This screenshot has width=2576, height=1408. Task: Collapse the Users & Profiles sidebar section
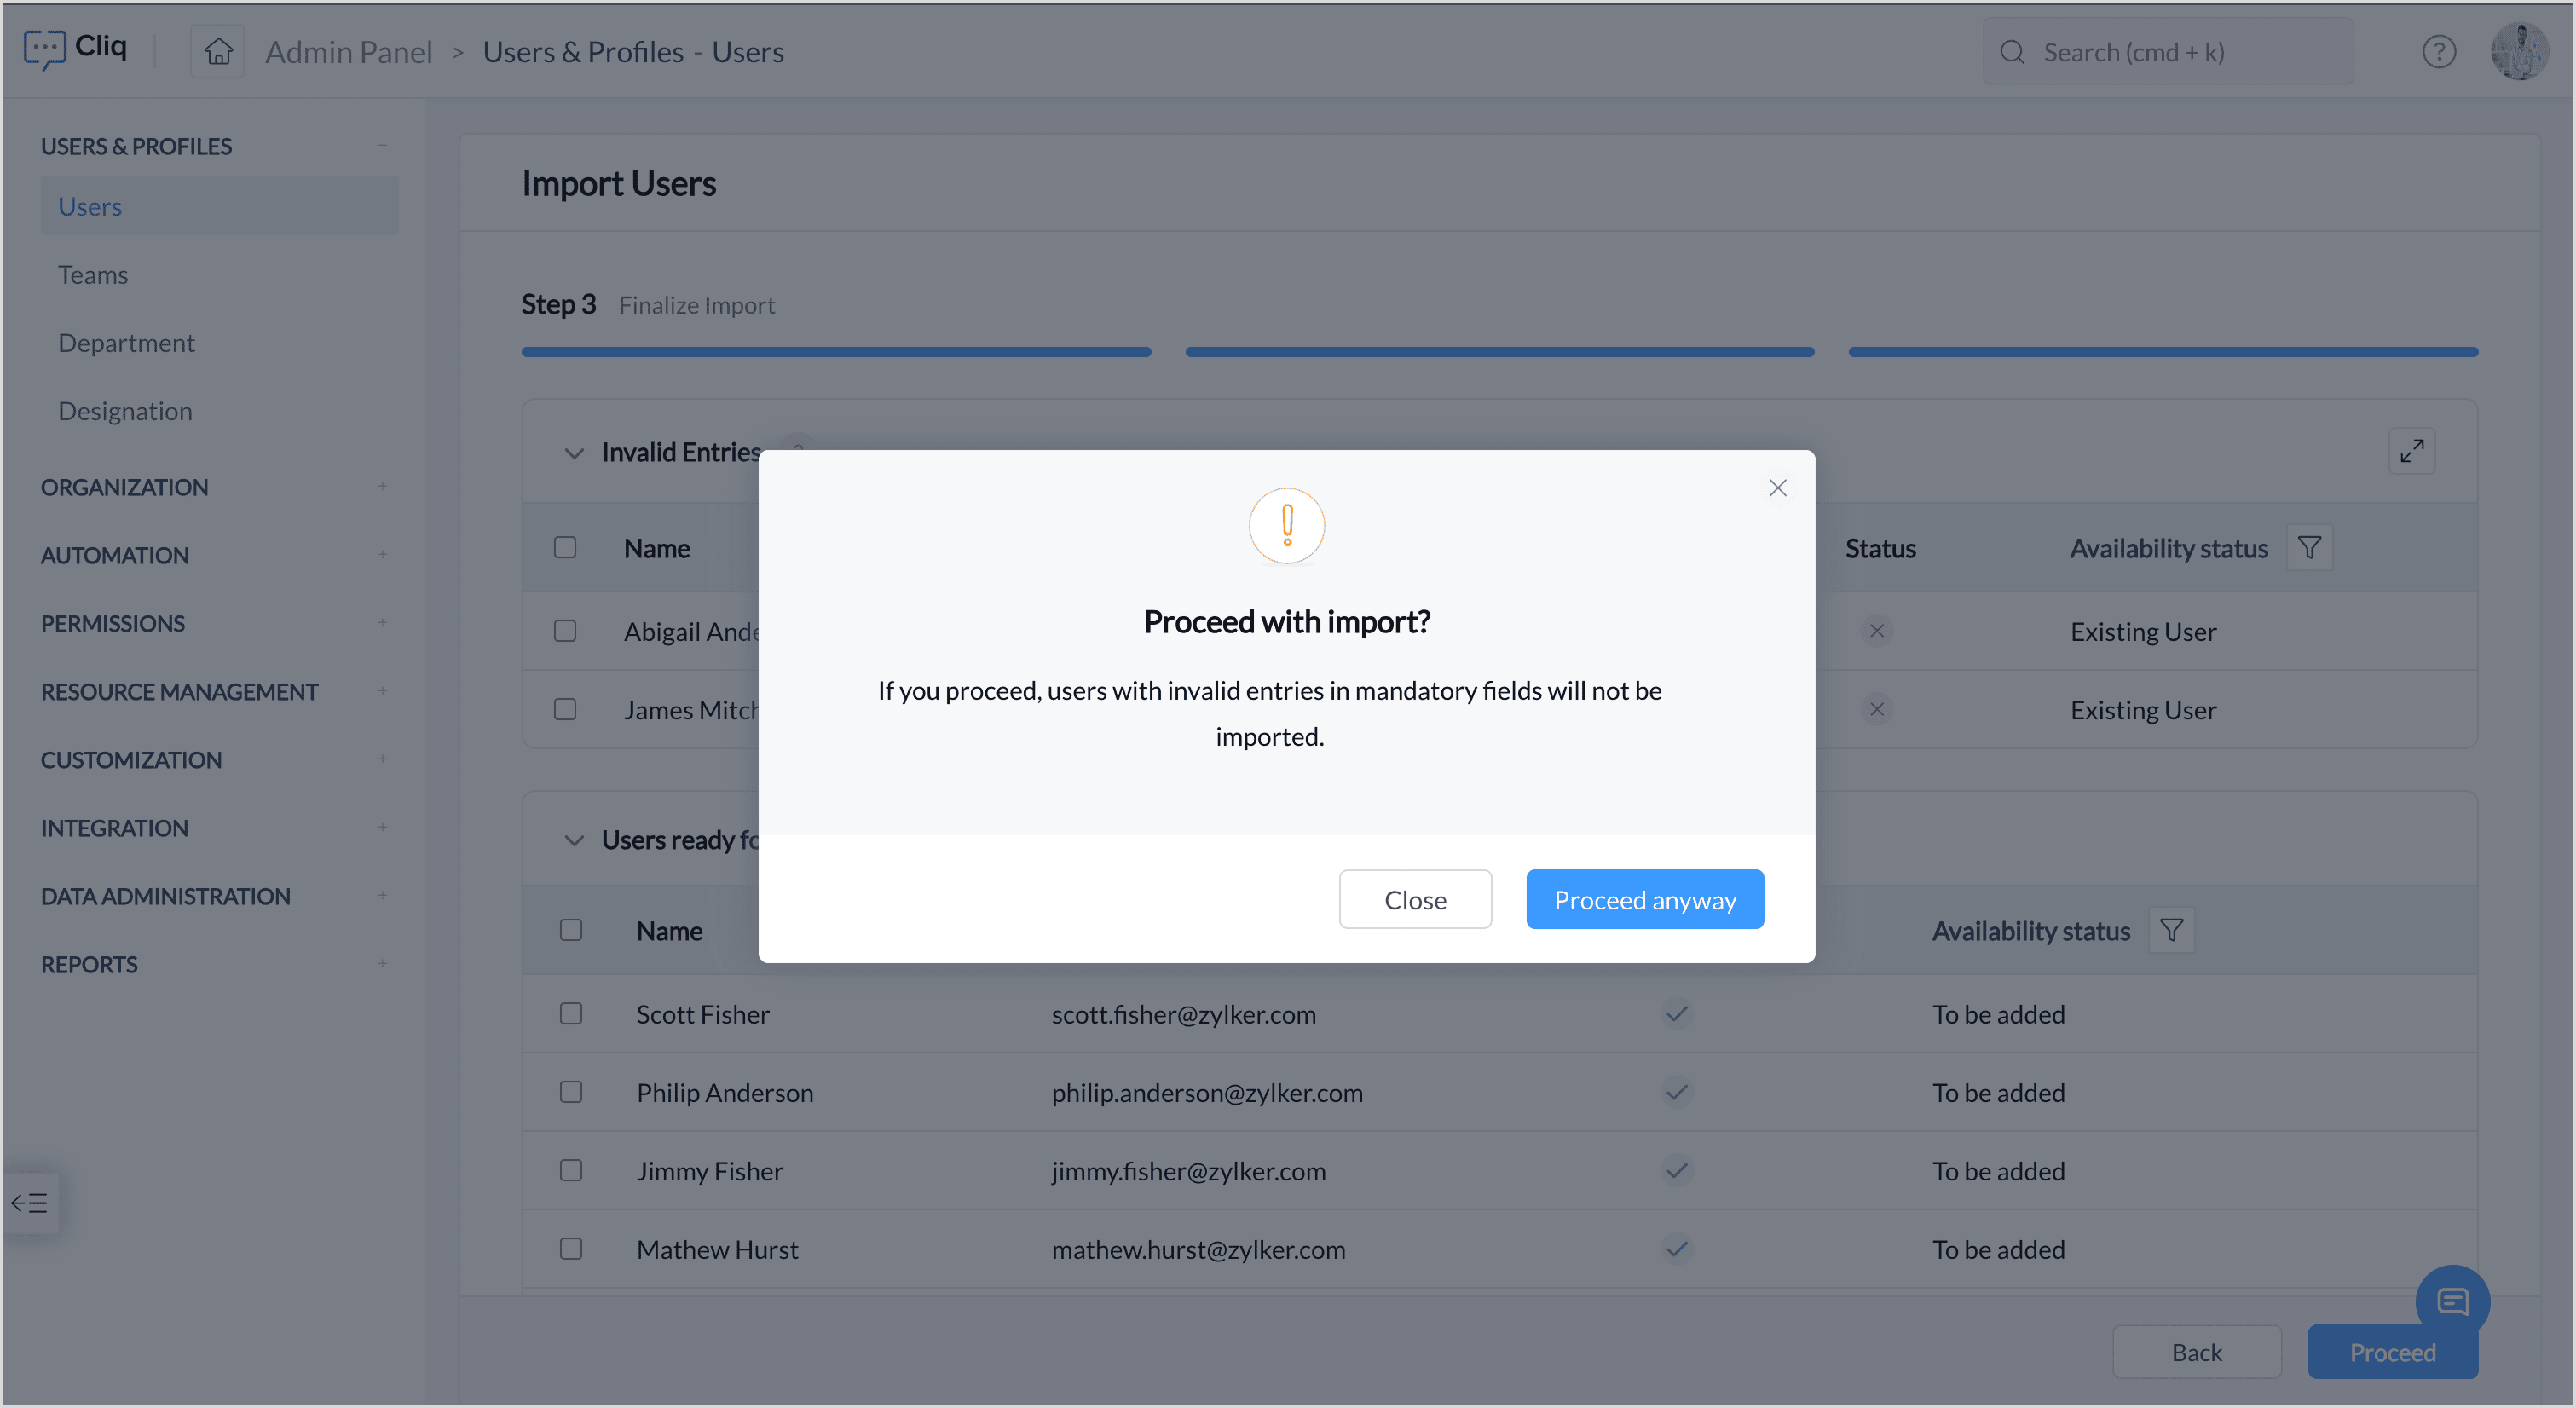(x=382, y=146)
